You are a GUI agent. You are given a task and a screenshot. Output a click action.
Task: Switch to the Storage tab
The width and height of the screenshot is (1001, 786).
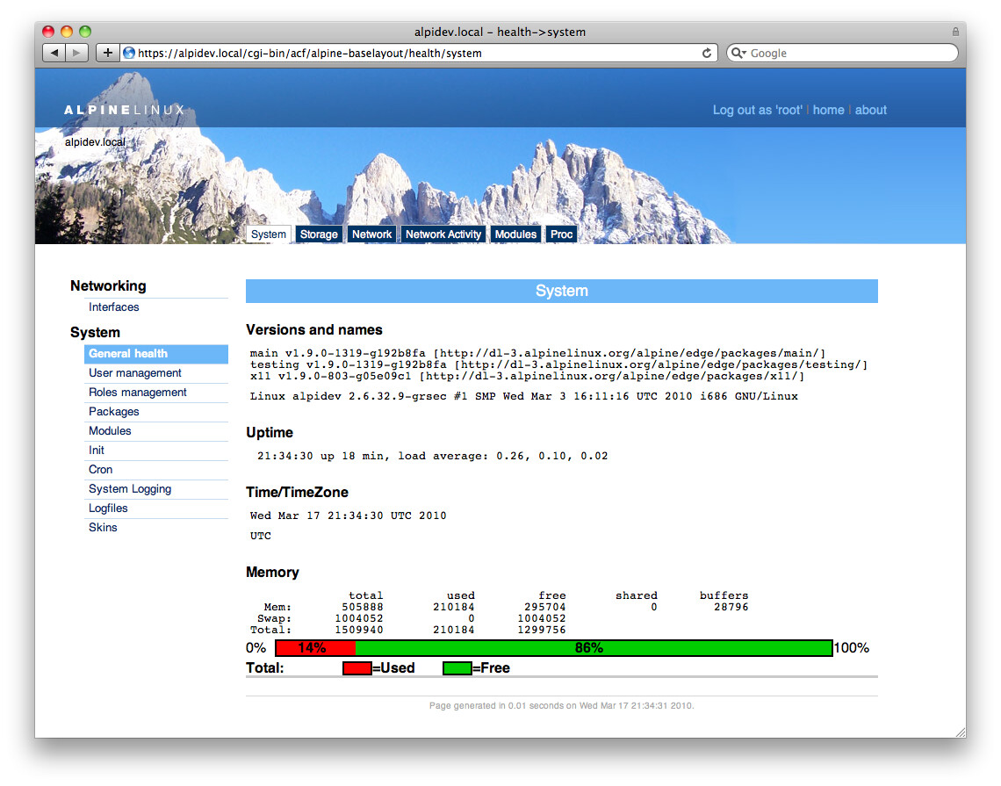[319, 234]
